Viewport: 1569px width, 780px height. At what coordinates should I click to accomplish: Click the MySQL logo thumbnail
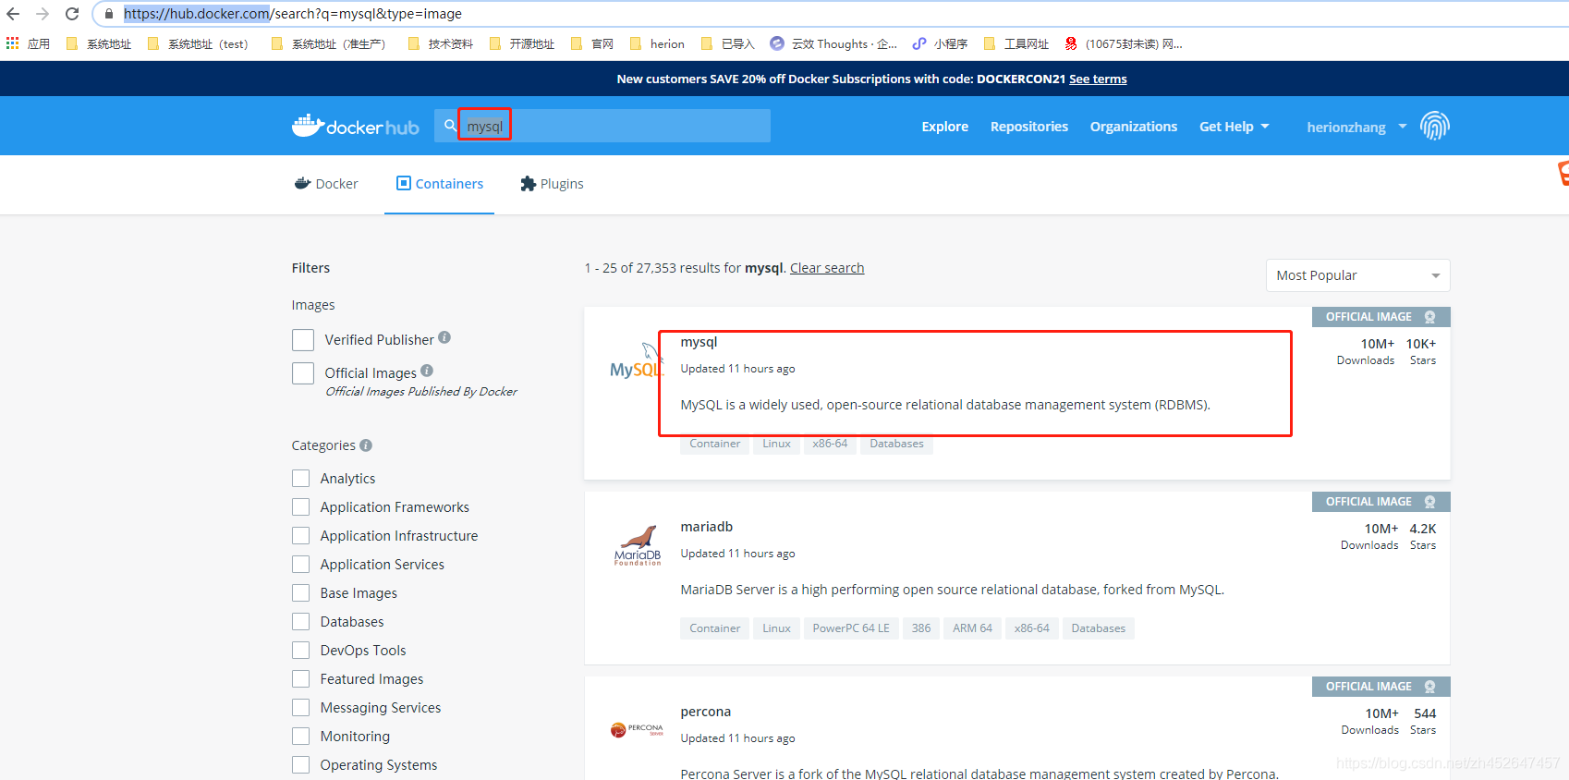(637, 361)
